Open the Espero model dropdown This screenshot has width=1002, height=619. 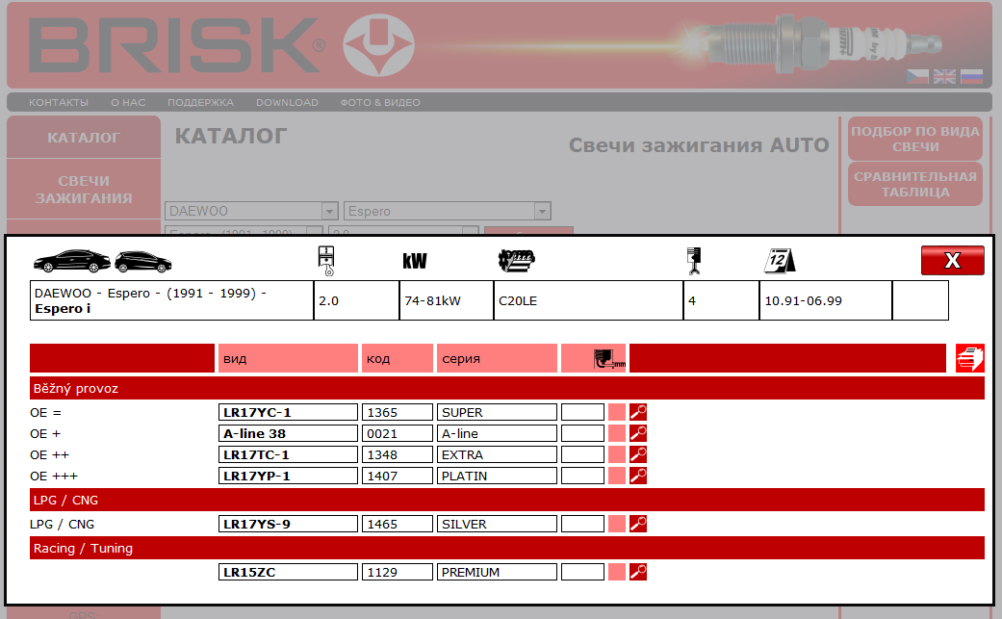click(x=448, y=211)
